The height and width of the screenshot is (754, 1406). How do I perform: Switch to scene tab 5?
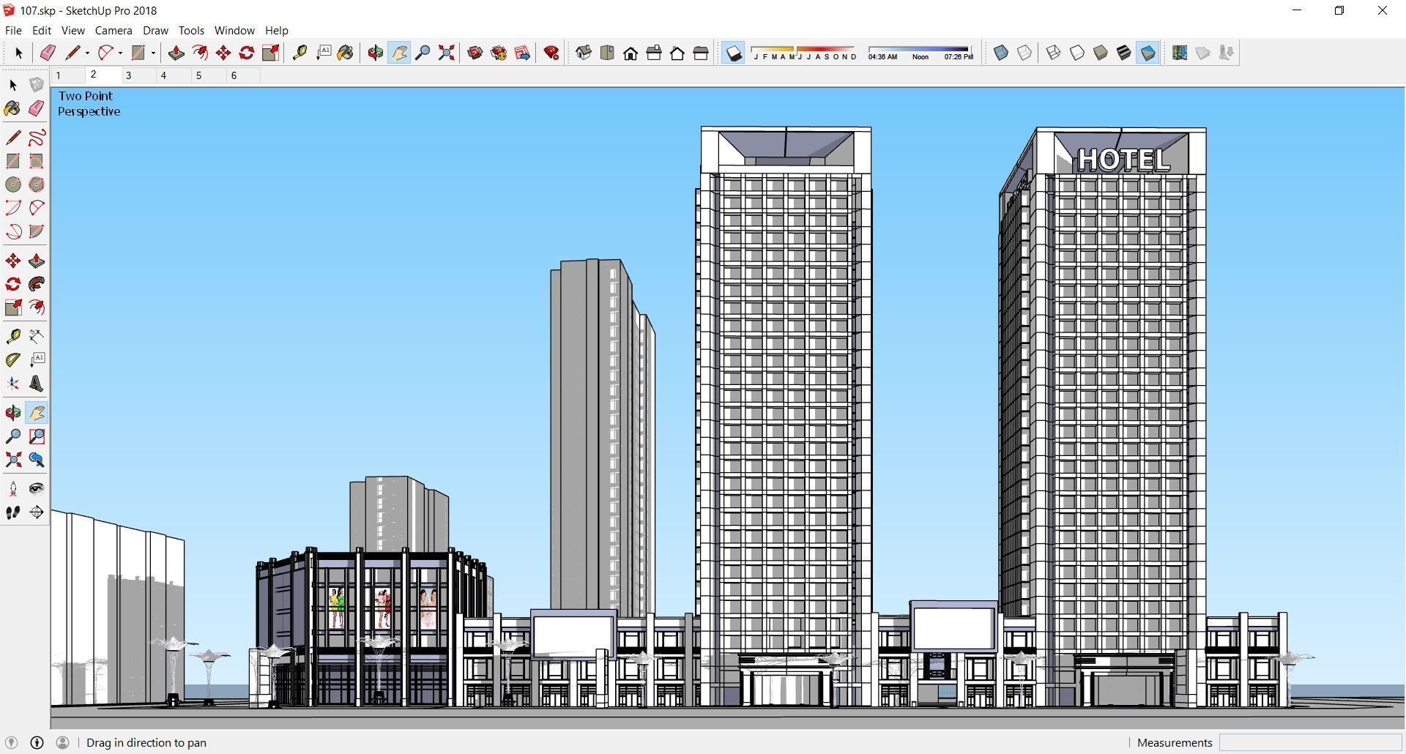tap(208, 75)
